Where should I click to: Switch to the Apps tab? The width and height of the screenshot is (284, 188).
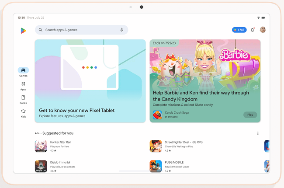tap(23, 85)
